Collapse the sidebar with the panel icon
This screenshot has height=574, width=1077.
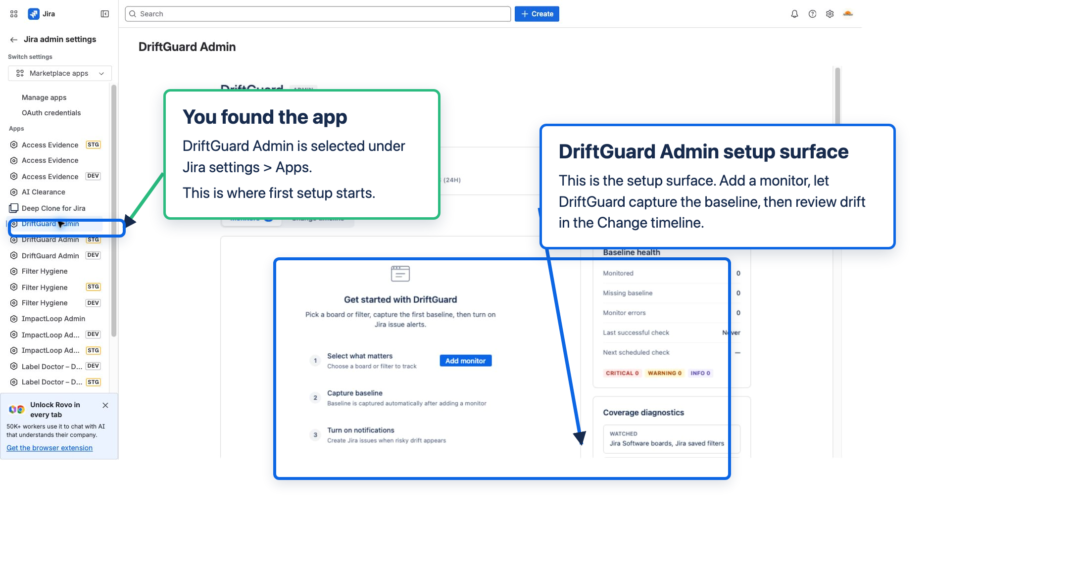(105, 14)
